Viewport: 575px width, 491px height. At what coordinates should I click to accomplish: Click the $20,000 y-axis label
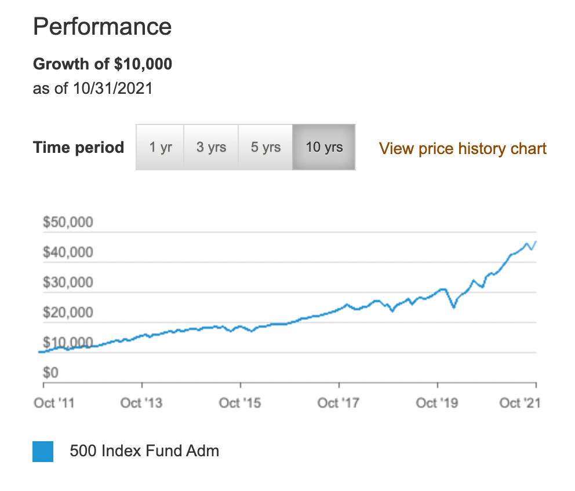[x=68, y=313]
